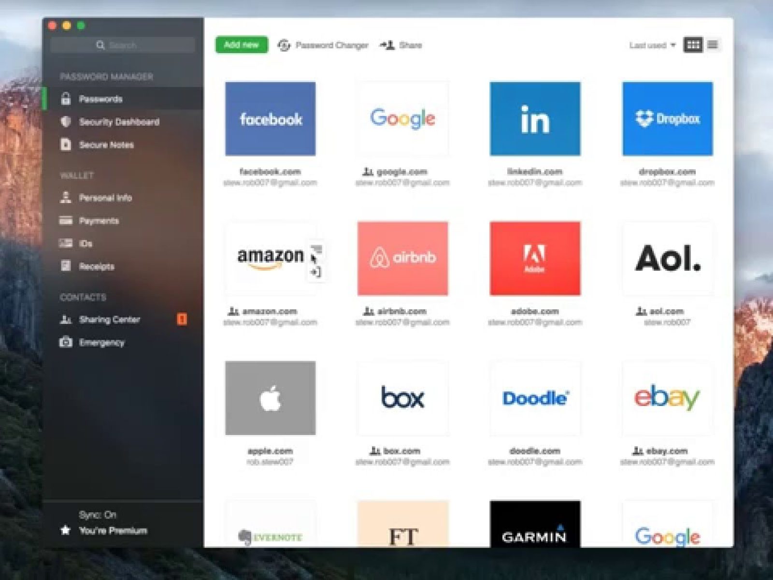The width and height of the screenshot is (773, 580).
Task: Click the shared-users icon beside airbnb.com
Action: (369, 311)
